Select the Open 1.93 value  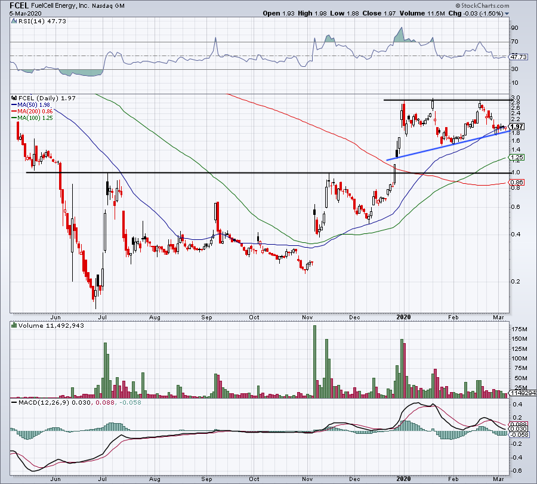[x=279, y=13]
